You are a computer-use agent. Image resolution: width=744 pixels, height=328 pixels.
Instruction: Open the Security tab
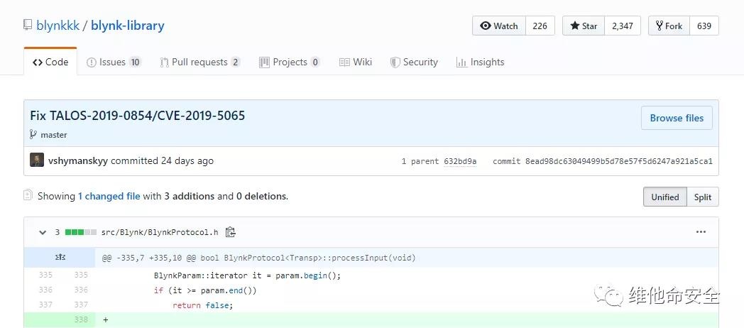414,62
